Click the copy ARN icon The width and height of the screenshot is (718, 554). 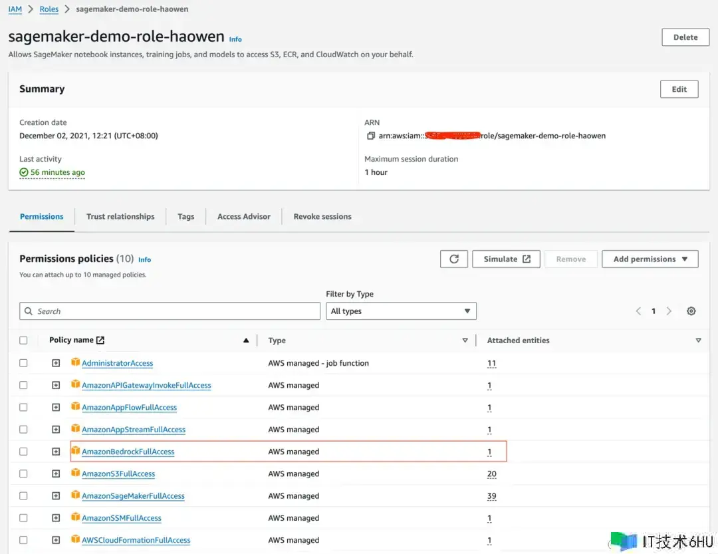pos(371,136)
